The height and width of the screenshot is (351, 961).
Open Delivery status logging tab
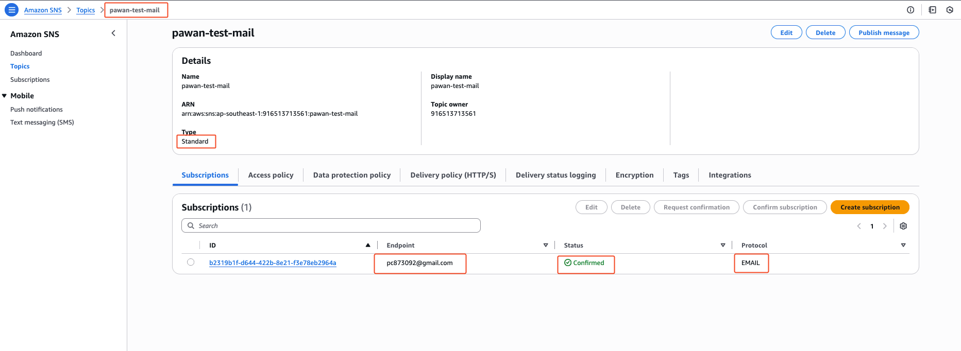[555, 175]
